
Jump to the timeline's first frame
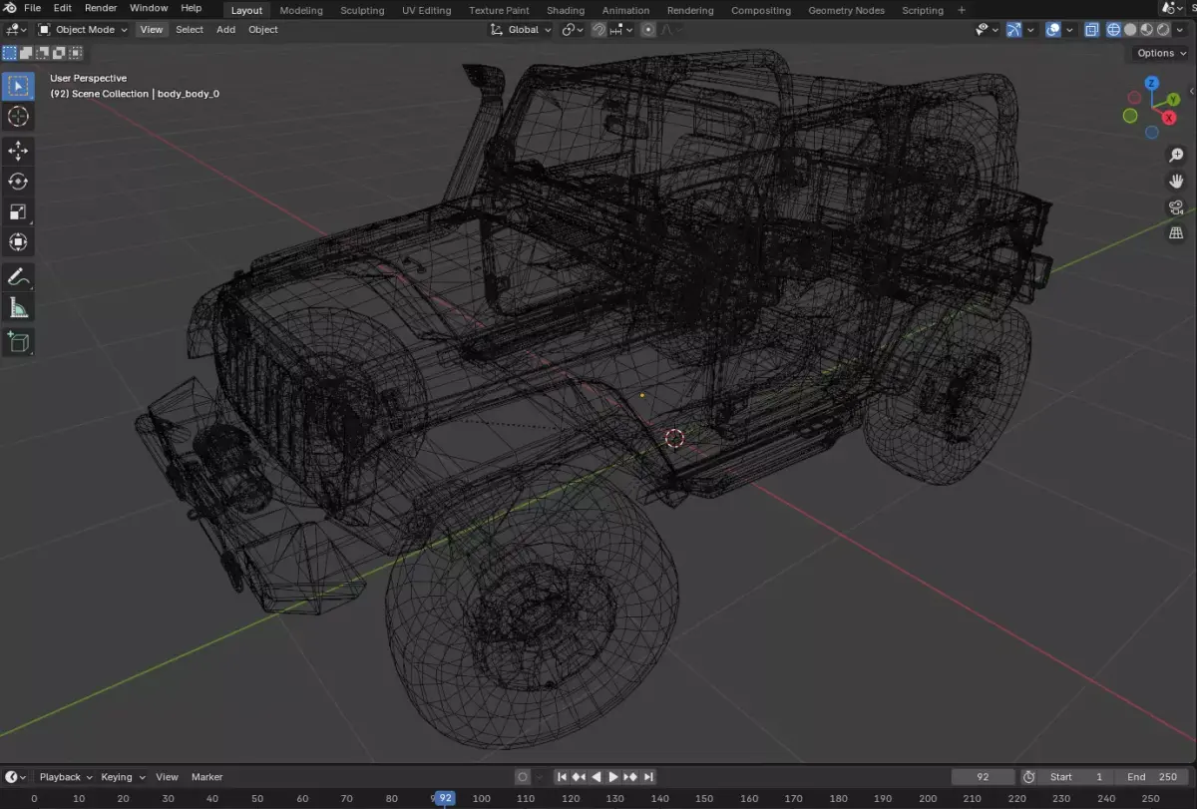point(562,777)
